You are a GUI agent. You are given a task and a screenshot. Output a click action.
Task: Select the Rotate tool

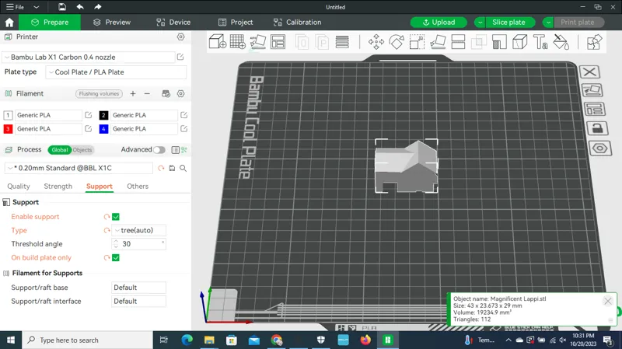pos(397,42)
